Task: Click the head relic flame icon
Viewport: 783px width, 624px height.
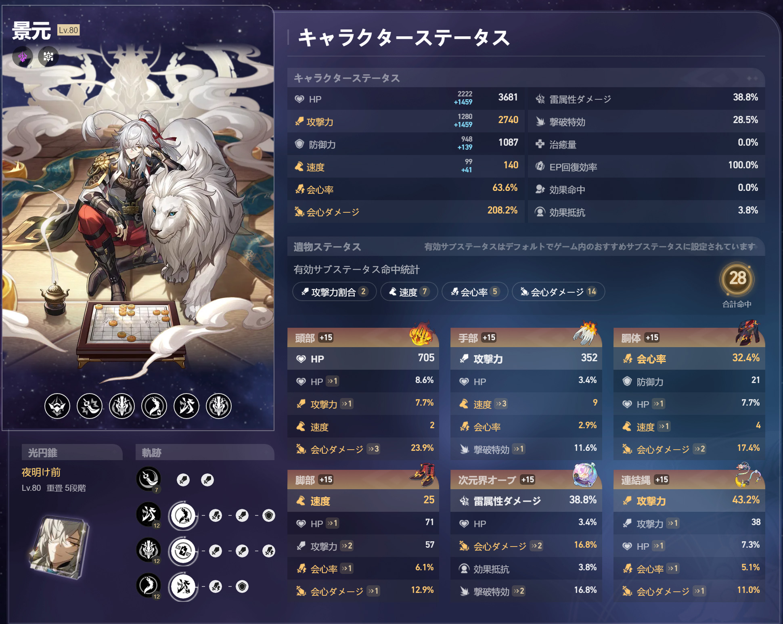Action: click(421, 334)
